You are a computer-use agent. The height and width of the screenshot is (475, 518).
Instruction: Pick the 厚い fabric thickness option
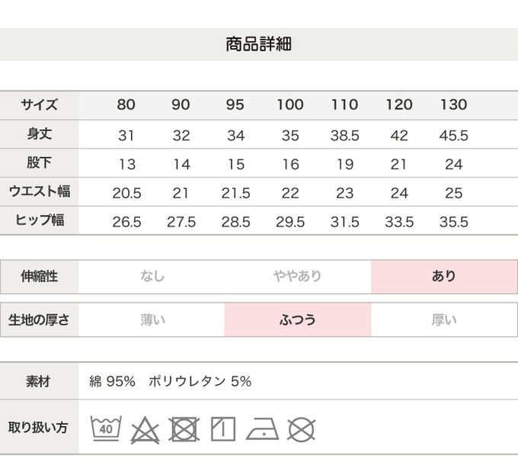(444, 320)
